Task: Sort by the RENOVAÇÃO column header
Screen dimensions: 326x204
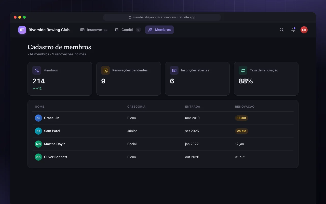Action: click(245, 107)
